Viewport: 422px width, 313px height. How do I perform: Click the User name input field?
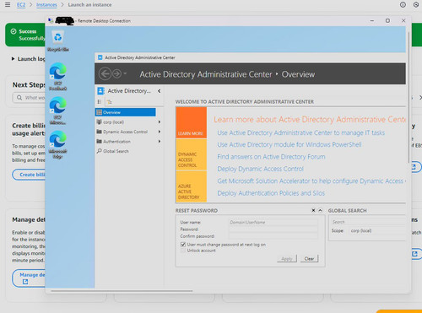273,222
